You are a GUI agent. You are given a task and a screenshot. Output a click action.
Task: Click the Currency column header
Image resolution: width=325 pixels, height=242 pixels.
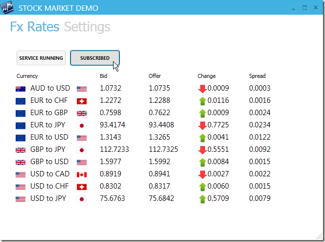pos(27,76)
